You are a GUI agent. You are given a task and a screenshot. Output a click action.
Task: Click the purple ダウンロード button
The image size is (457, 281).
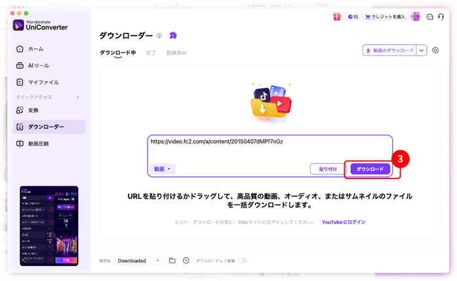click(x=370, y=169)
